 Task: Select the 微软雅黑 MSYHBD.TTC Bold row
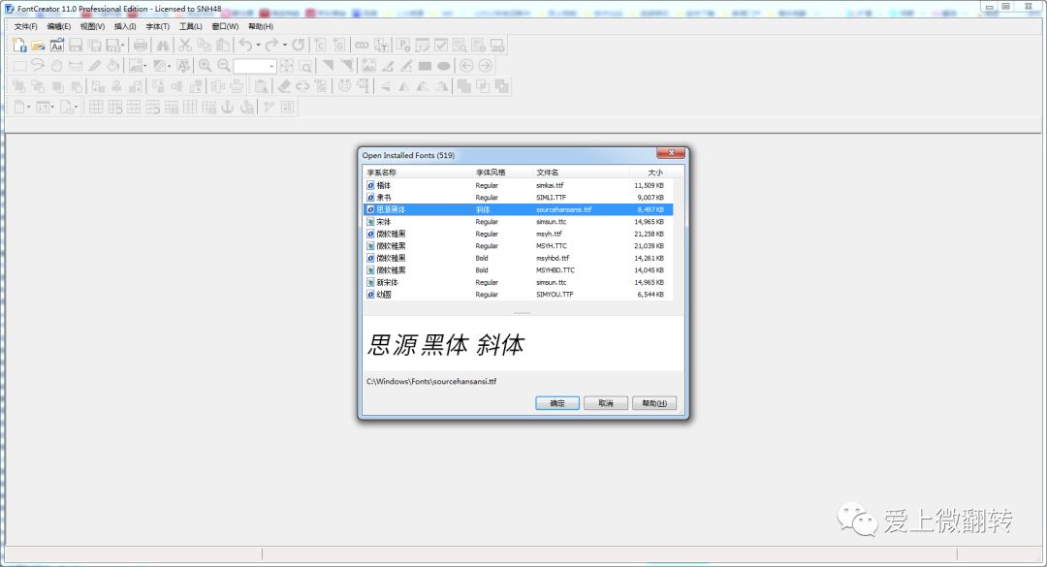click(518, 270)
